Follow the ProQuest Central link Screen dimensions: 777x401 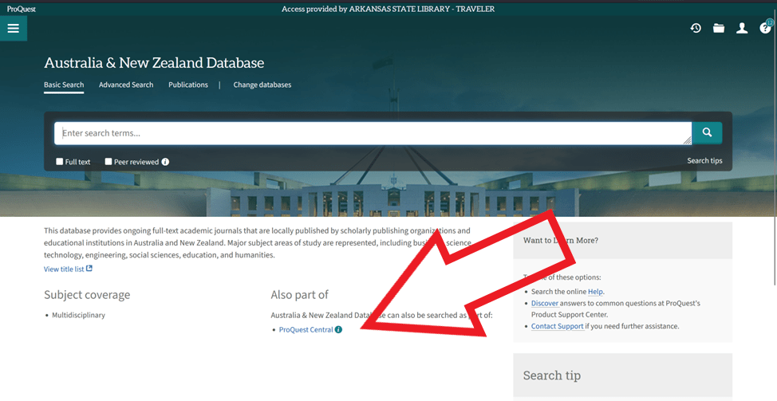tap(306, 330)
